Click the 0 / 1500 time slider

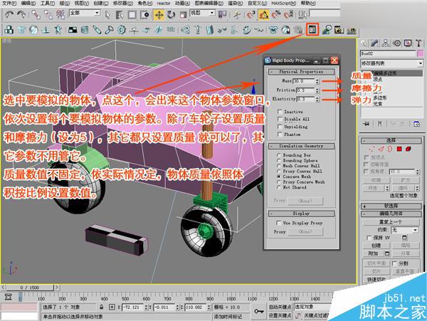pyautogui.click(x=30, y=288)
